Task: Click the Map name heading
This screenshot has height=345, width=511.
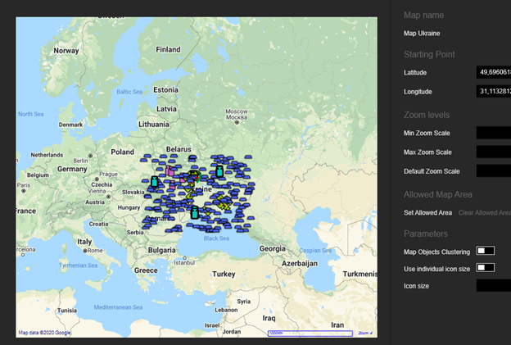Action: [423, 16]
